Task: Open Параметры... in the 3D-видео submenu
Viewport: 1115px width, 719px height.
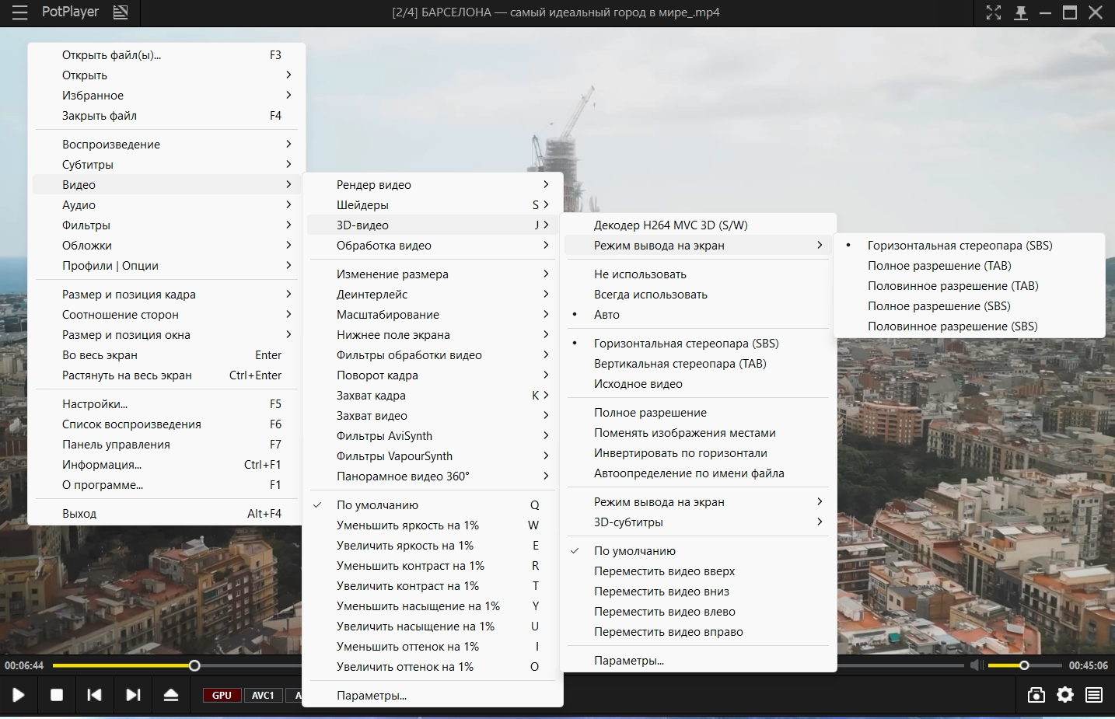Action: (698, 661)
